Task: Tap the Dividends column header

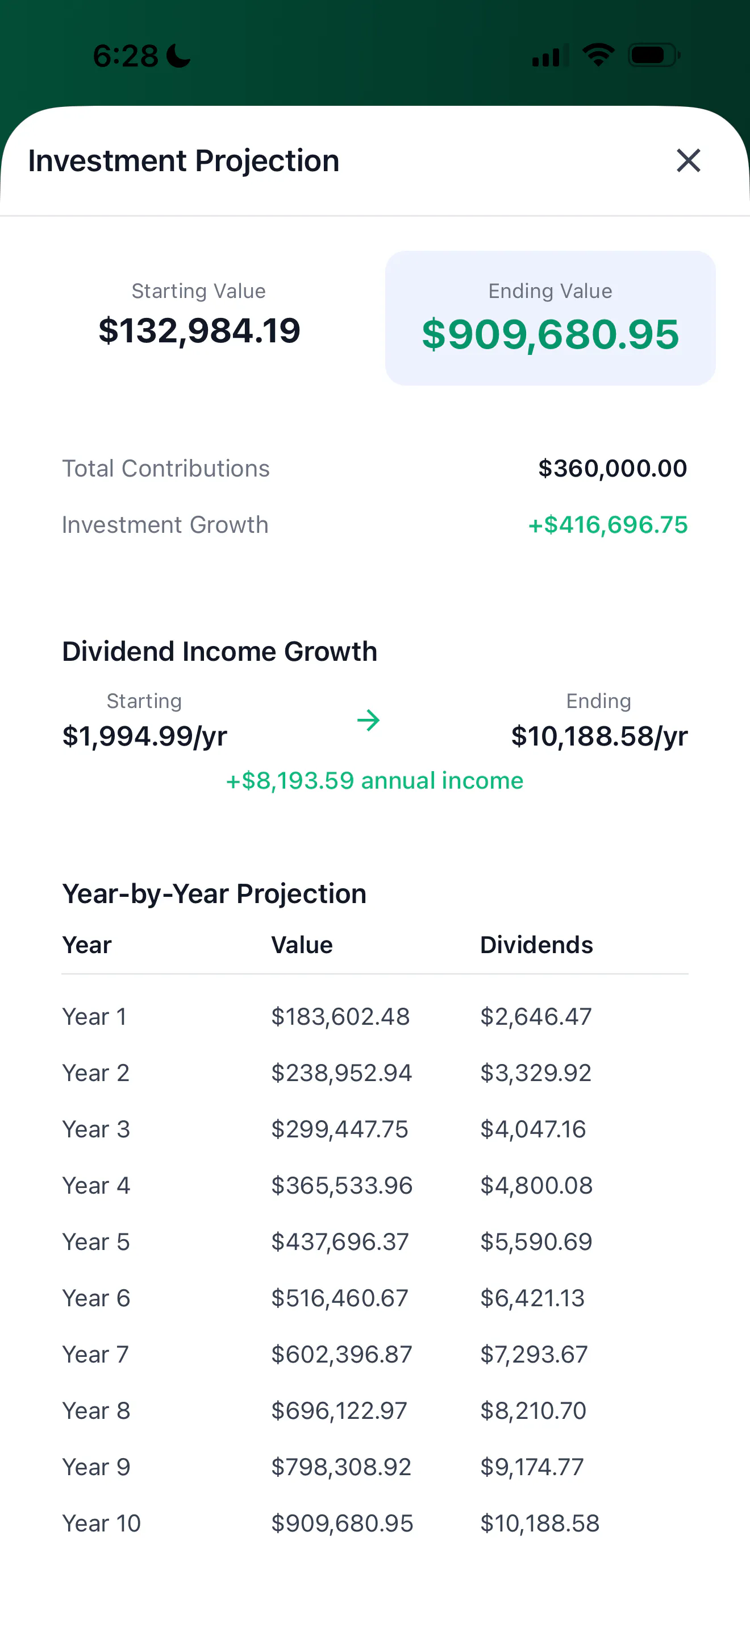Action: click(536, 945)
